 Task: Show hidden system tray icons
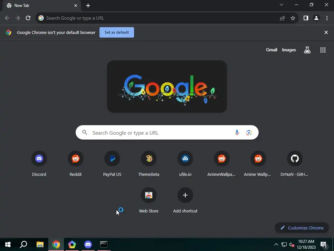point(276,244)
